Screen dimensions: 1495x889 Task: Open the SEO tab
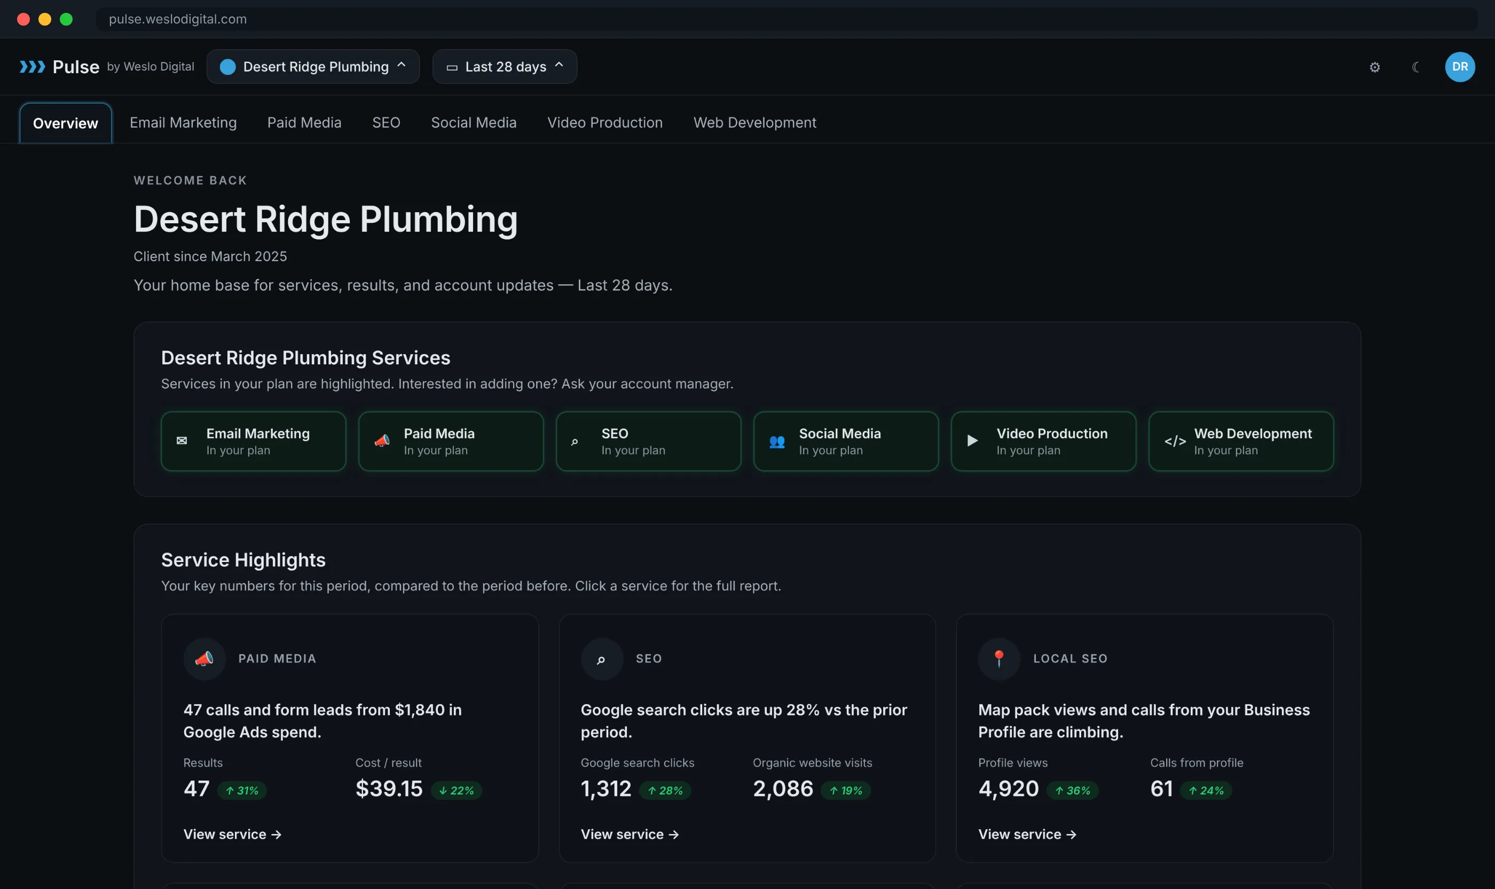click(386, 122)
